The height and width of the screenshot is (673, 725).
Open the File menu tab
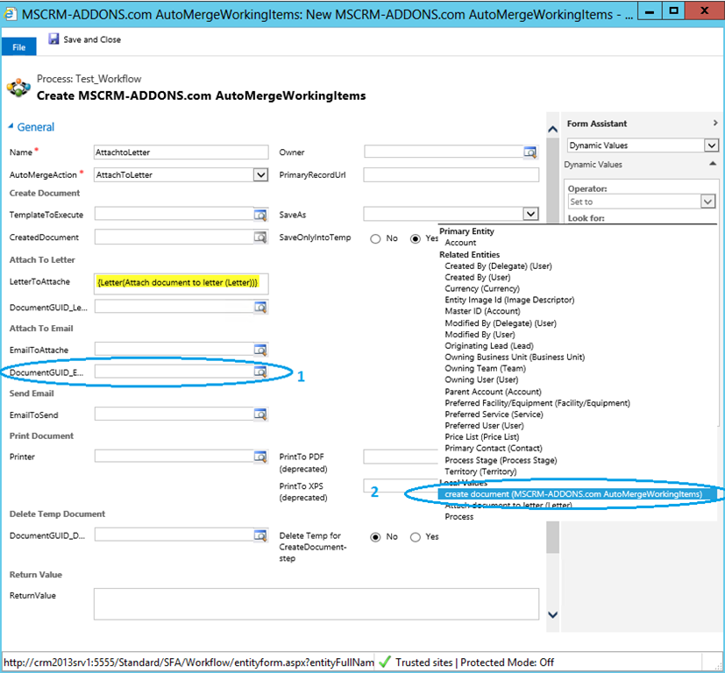click(x=19, y=47)
